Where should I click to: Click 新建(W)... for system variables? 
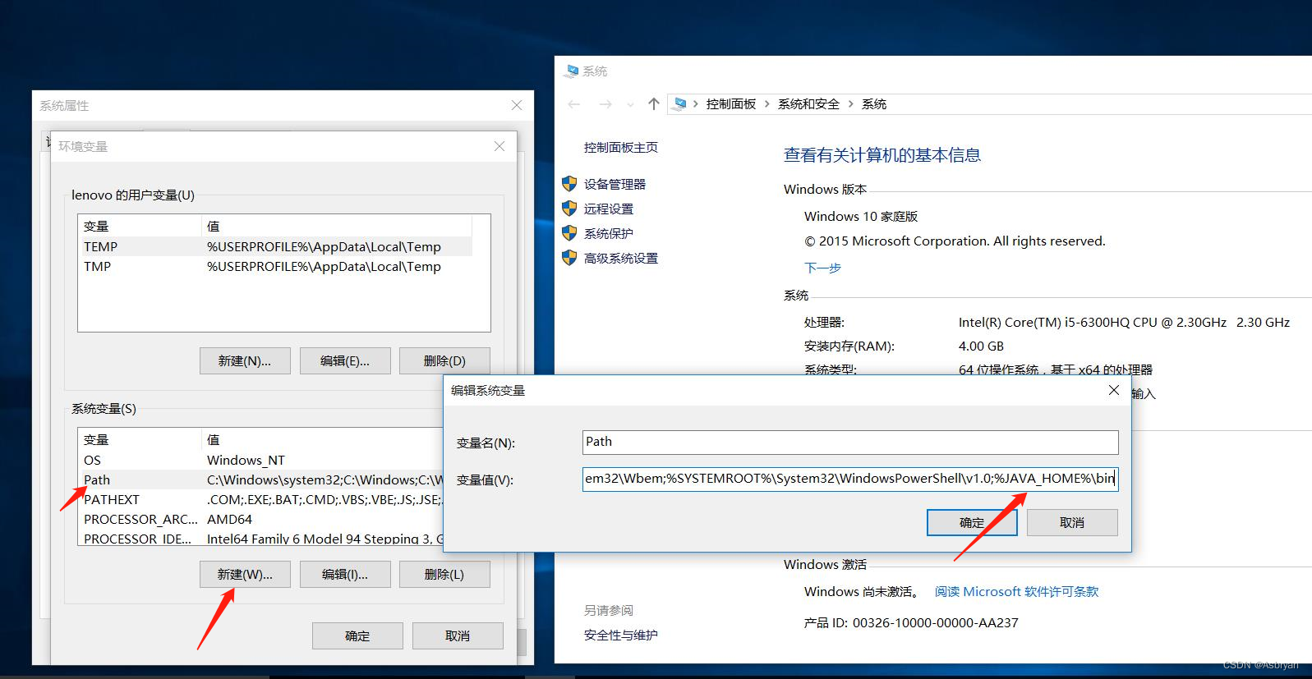click(245, 574)
